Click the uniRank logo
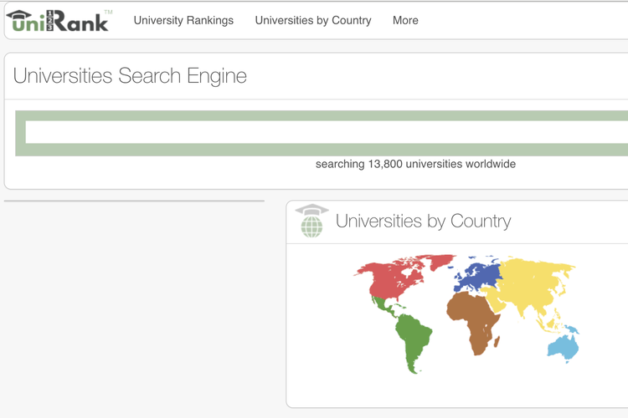 [59, 21]
